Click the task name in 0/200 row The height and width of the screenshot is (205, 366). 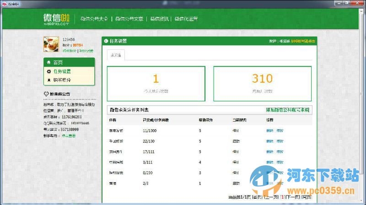[x=116, y=173]
